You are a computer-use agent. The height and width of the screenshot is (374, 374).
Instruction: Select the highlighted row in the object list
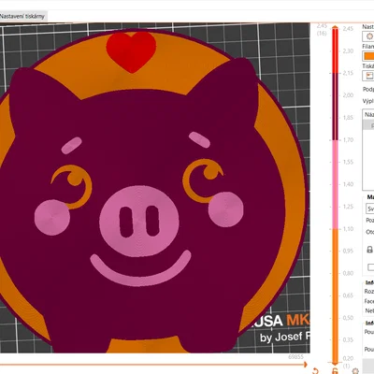click(x=368, y=125)
